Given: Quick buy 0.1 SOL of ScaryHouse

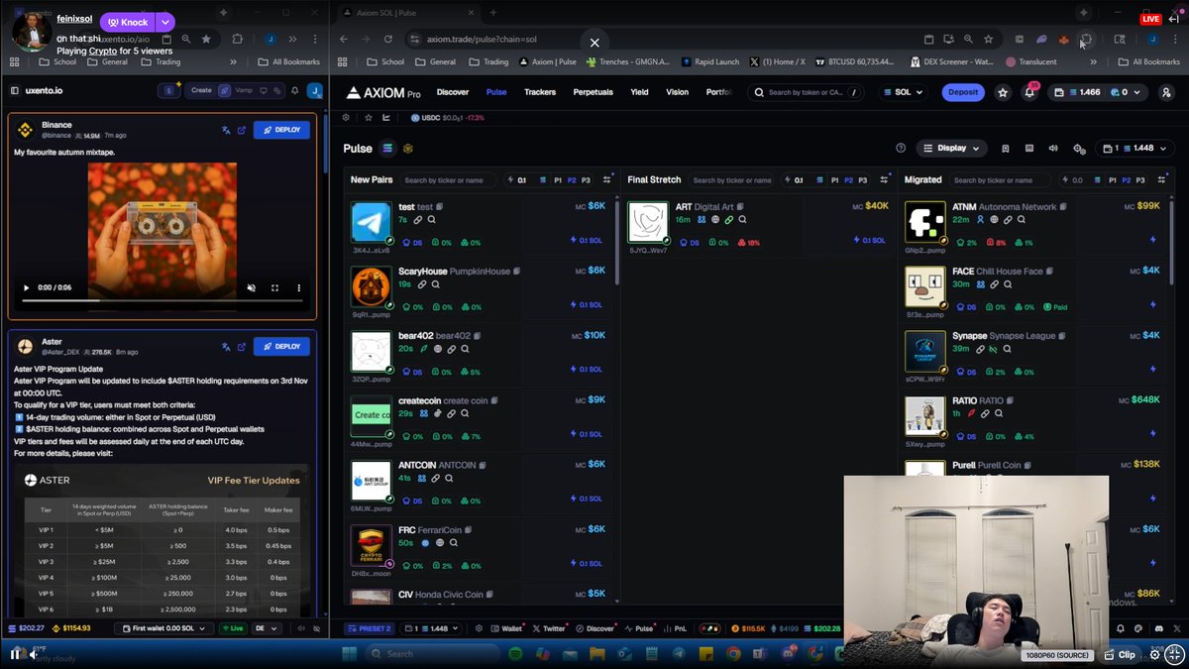Looking at the screenshot, I should [x=587, y=304].
